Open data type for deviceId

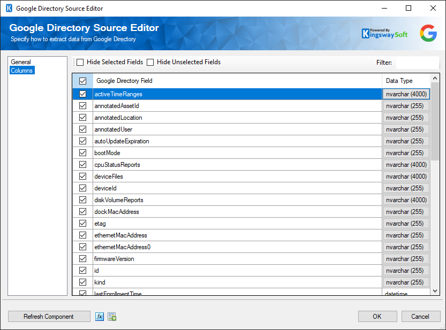(406, 188)
